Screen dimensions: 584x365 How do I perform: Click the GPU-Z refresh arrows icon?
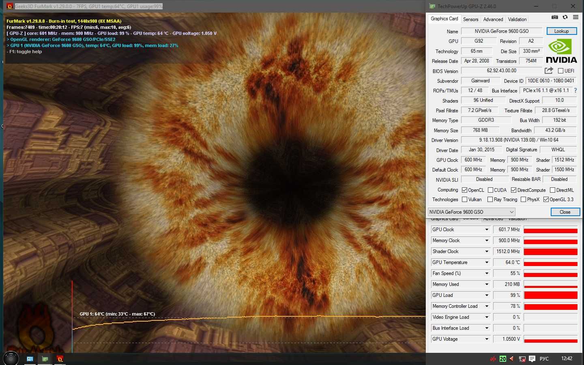click(x=565, y=17)
